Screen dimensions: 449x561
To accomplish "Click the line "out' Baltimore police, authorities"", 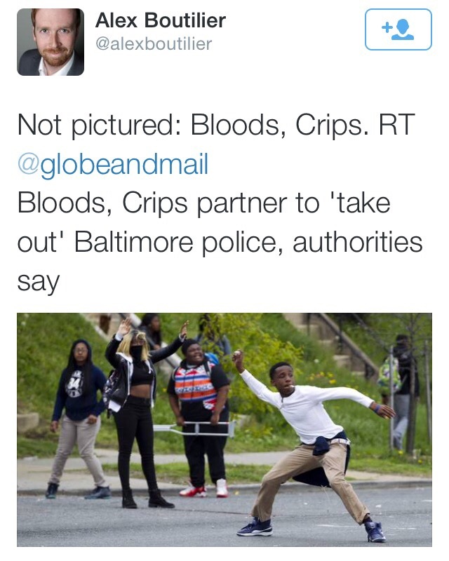I will [220, 242].
